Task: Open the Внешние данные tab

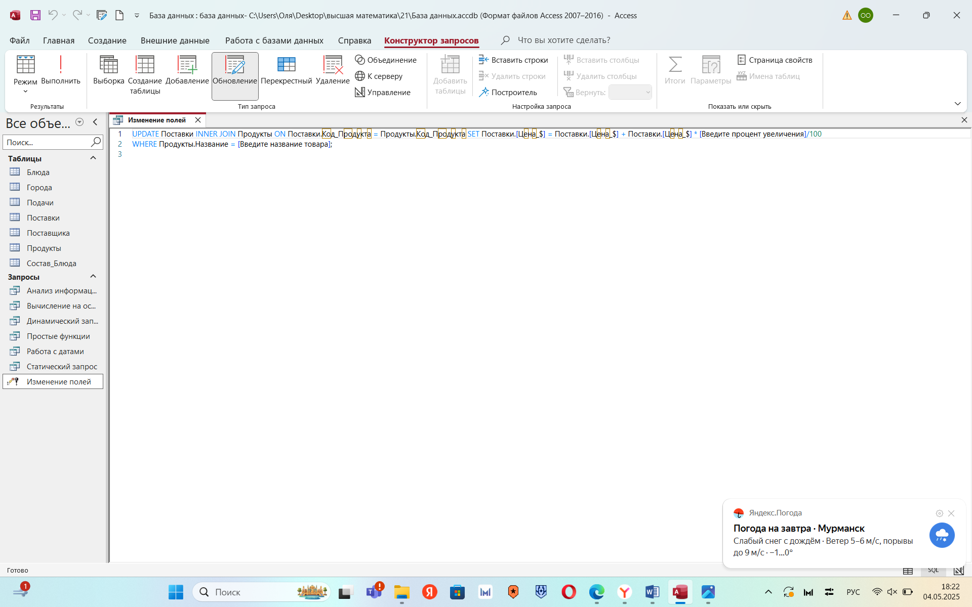Action: point(175,40)
